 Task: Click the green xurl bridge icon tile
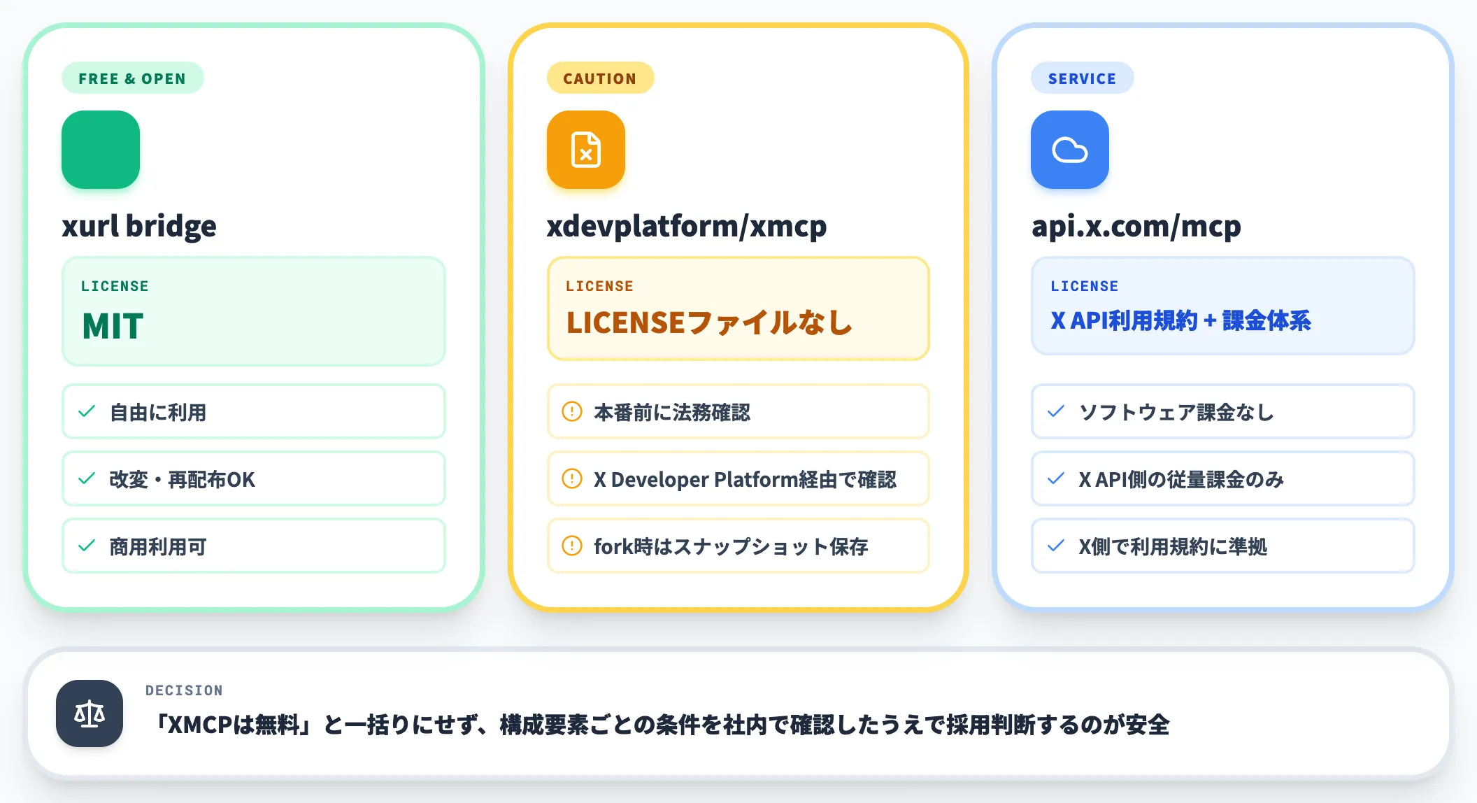click(101, 150)
